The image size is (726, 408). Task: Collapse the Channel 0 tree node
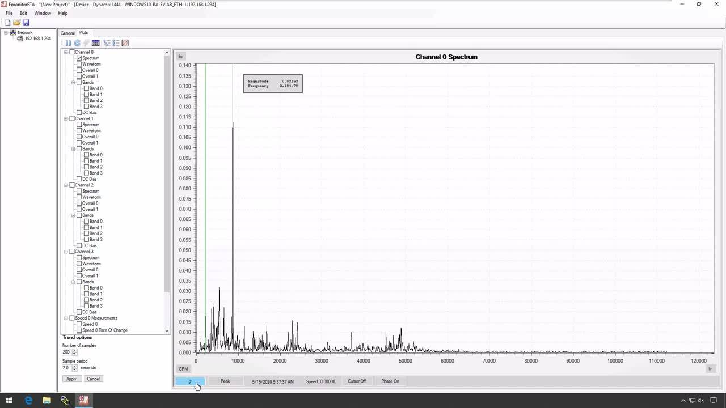[66, 52]
